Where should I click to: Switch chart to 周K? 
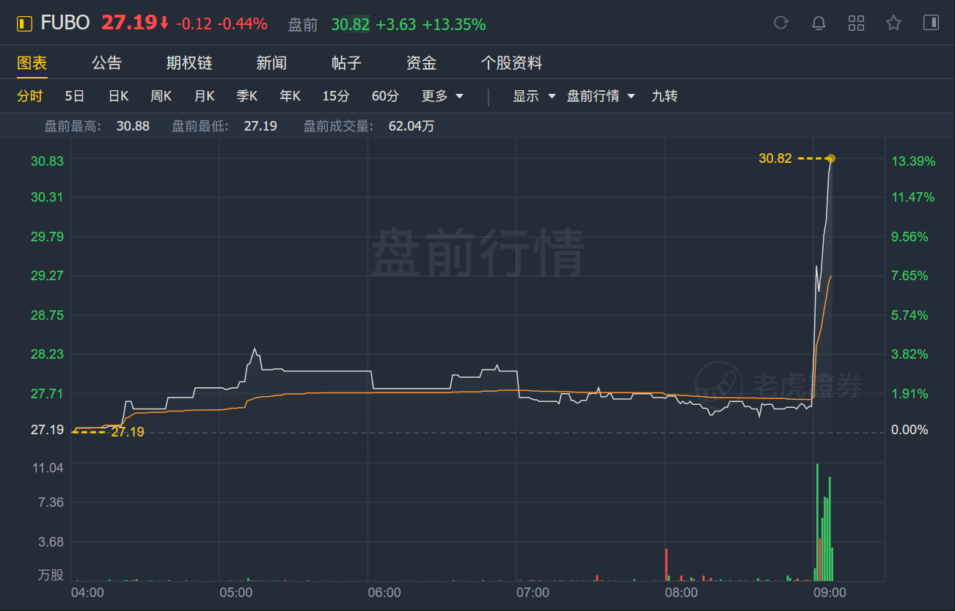coord(161,96)
